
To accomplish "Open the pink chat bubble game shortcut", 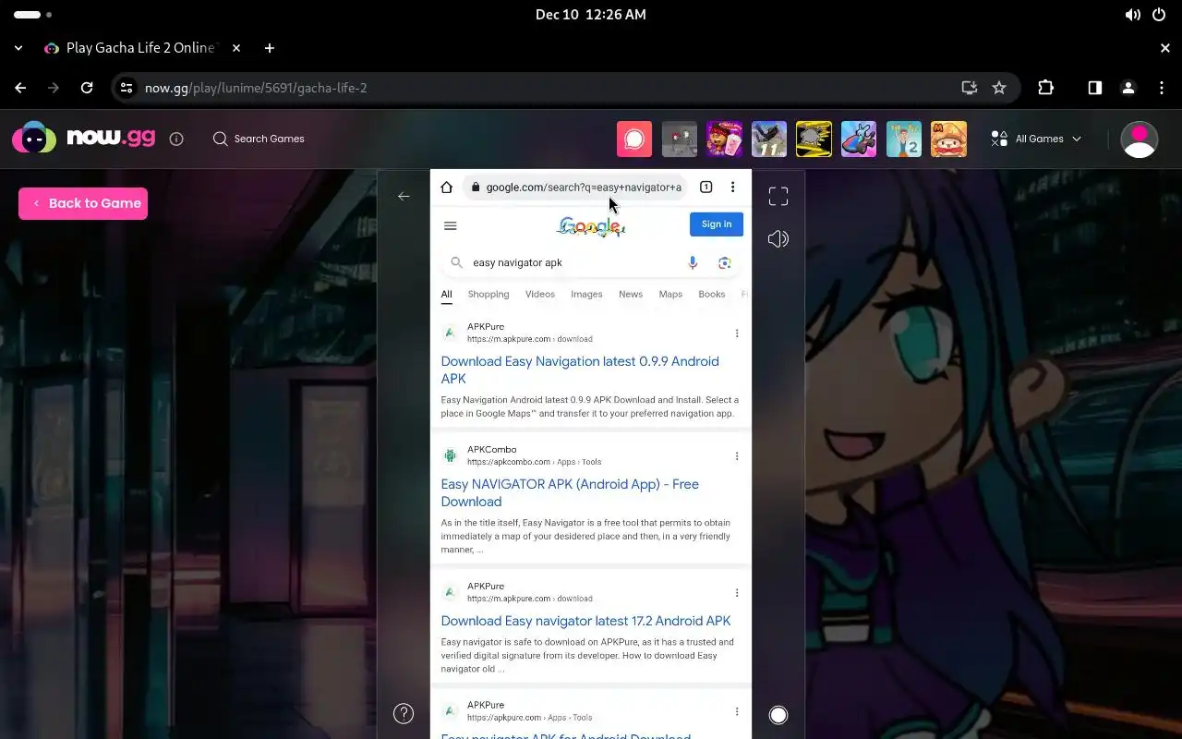I will pos(634,139).
